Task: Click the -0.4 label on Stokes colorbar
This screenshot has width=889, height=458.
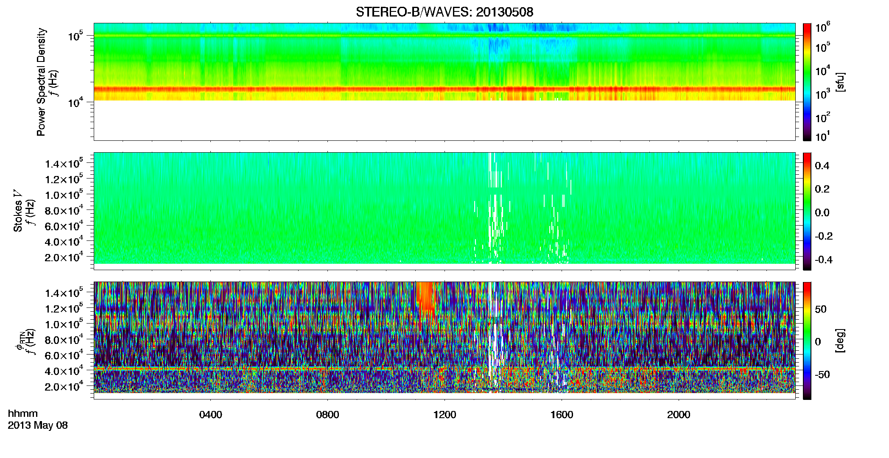Action: point(824,260)
